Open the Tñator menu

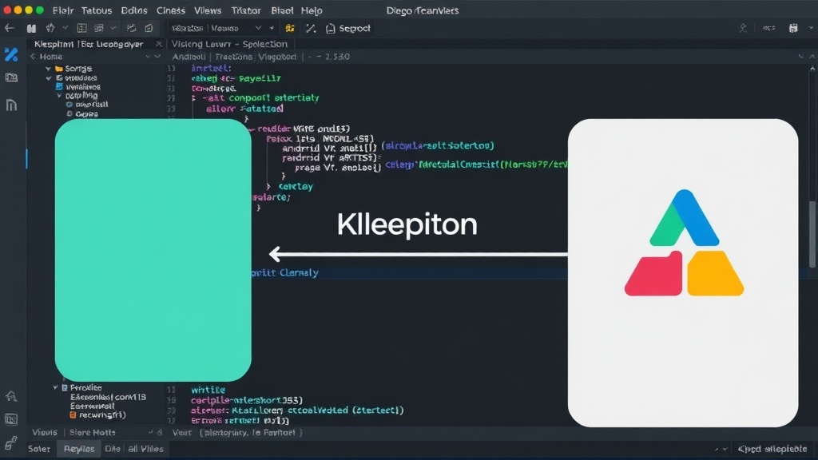(x=246, y=10)
